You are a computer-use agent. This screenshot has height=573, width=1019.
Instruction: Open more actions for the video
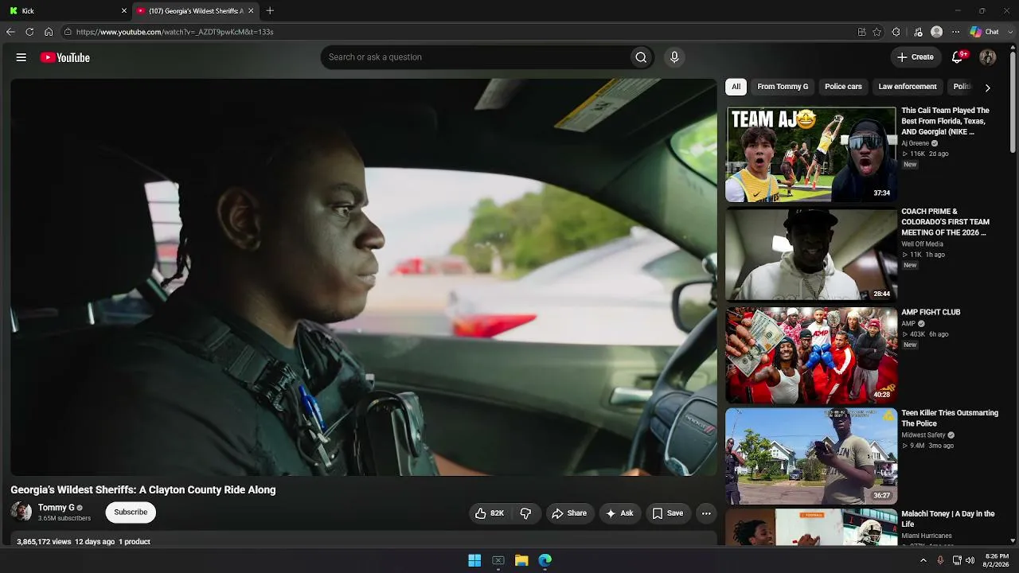pyautogui.click(x=706, y=513)
